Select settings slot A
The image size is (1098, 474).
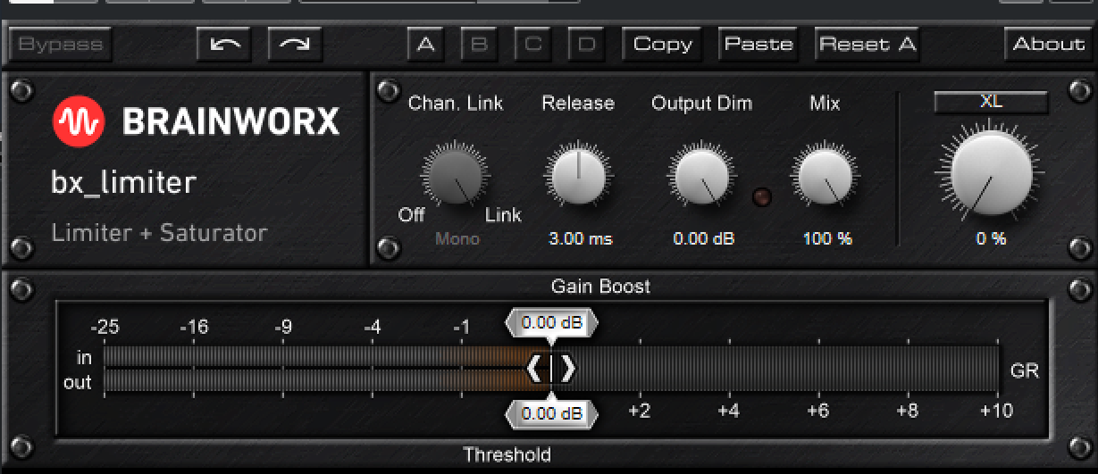pos(426,44)
